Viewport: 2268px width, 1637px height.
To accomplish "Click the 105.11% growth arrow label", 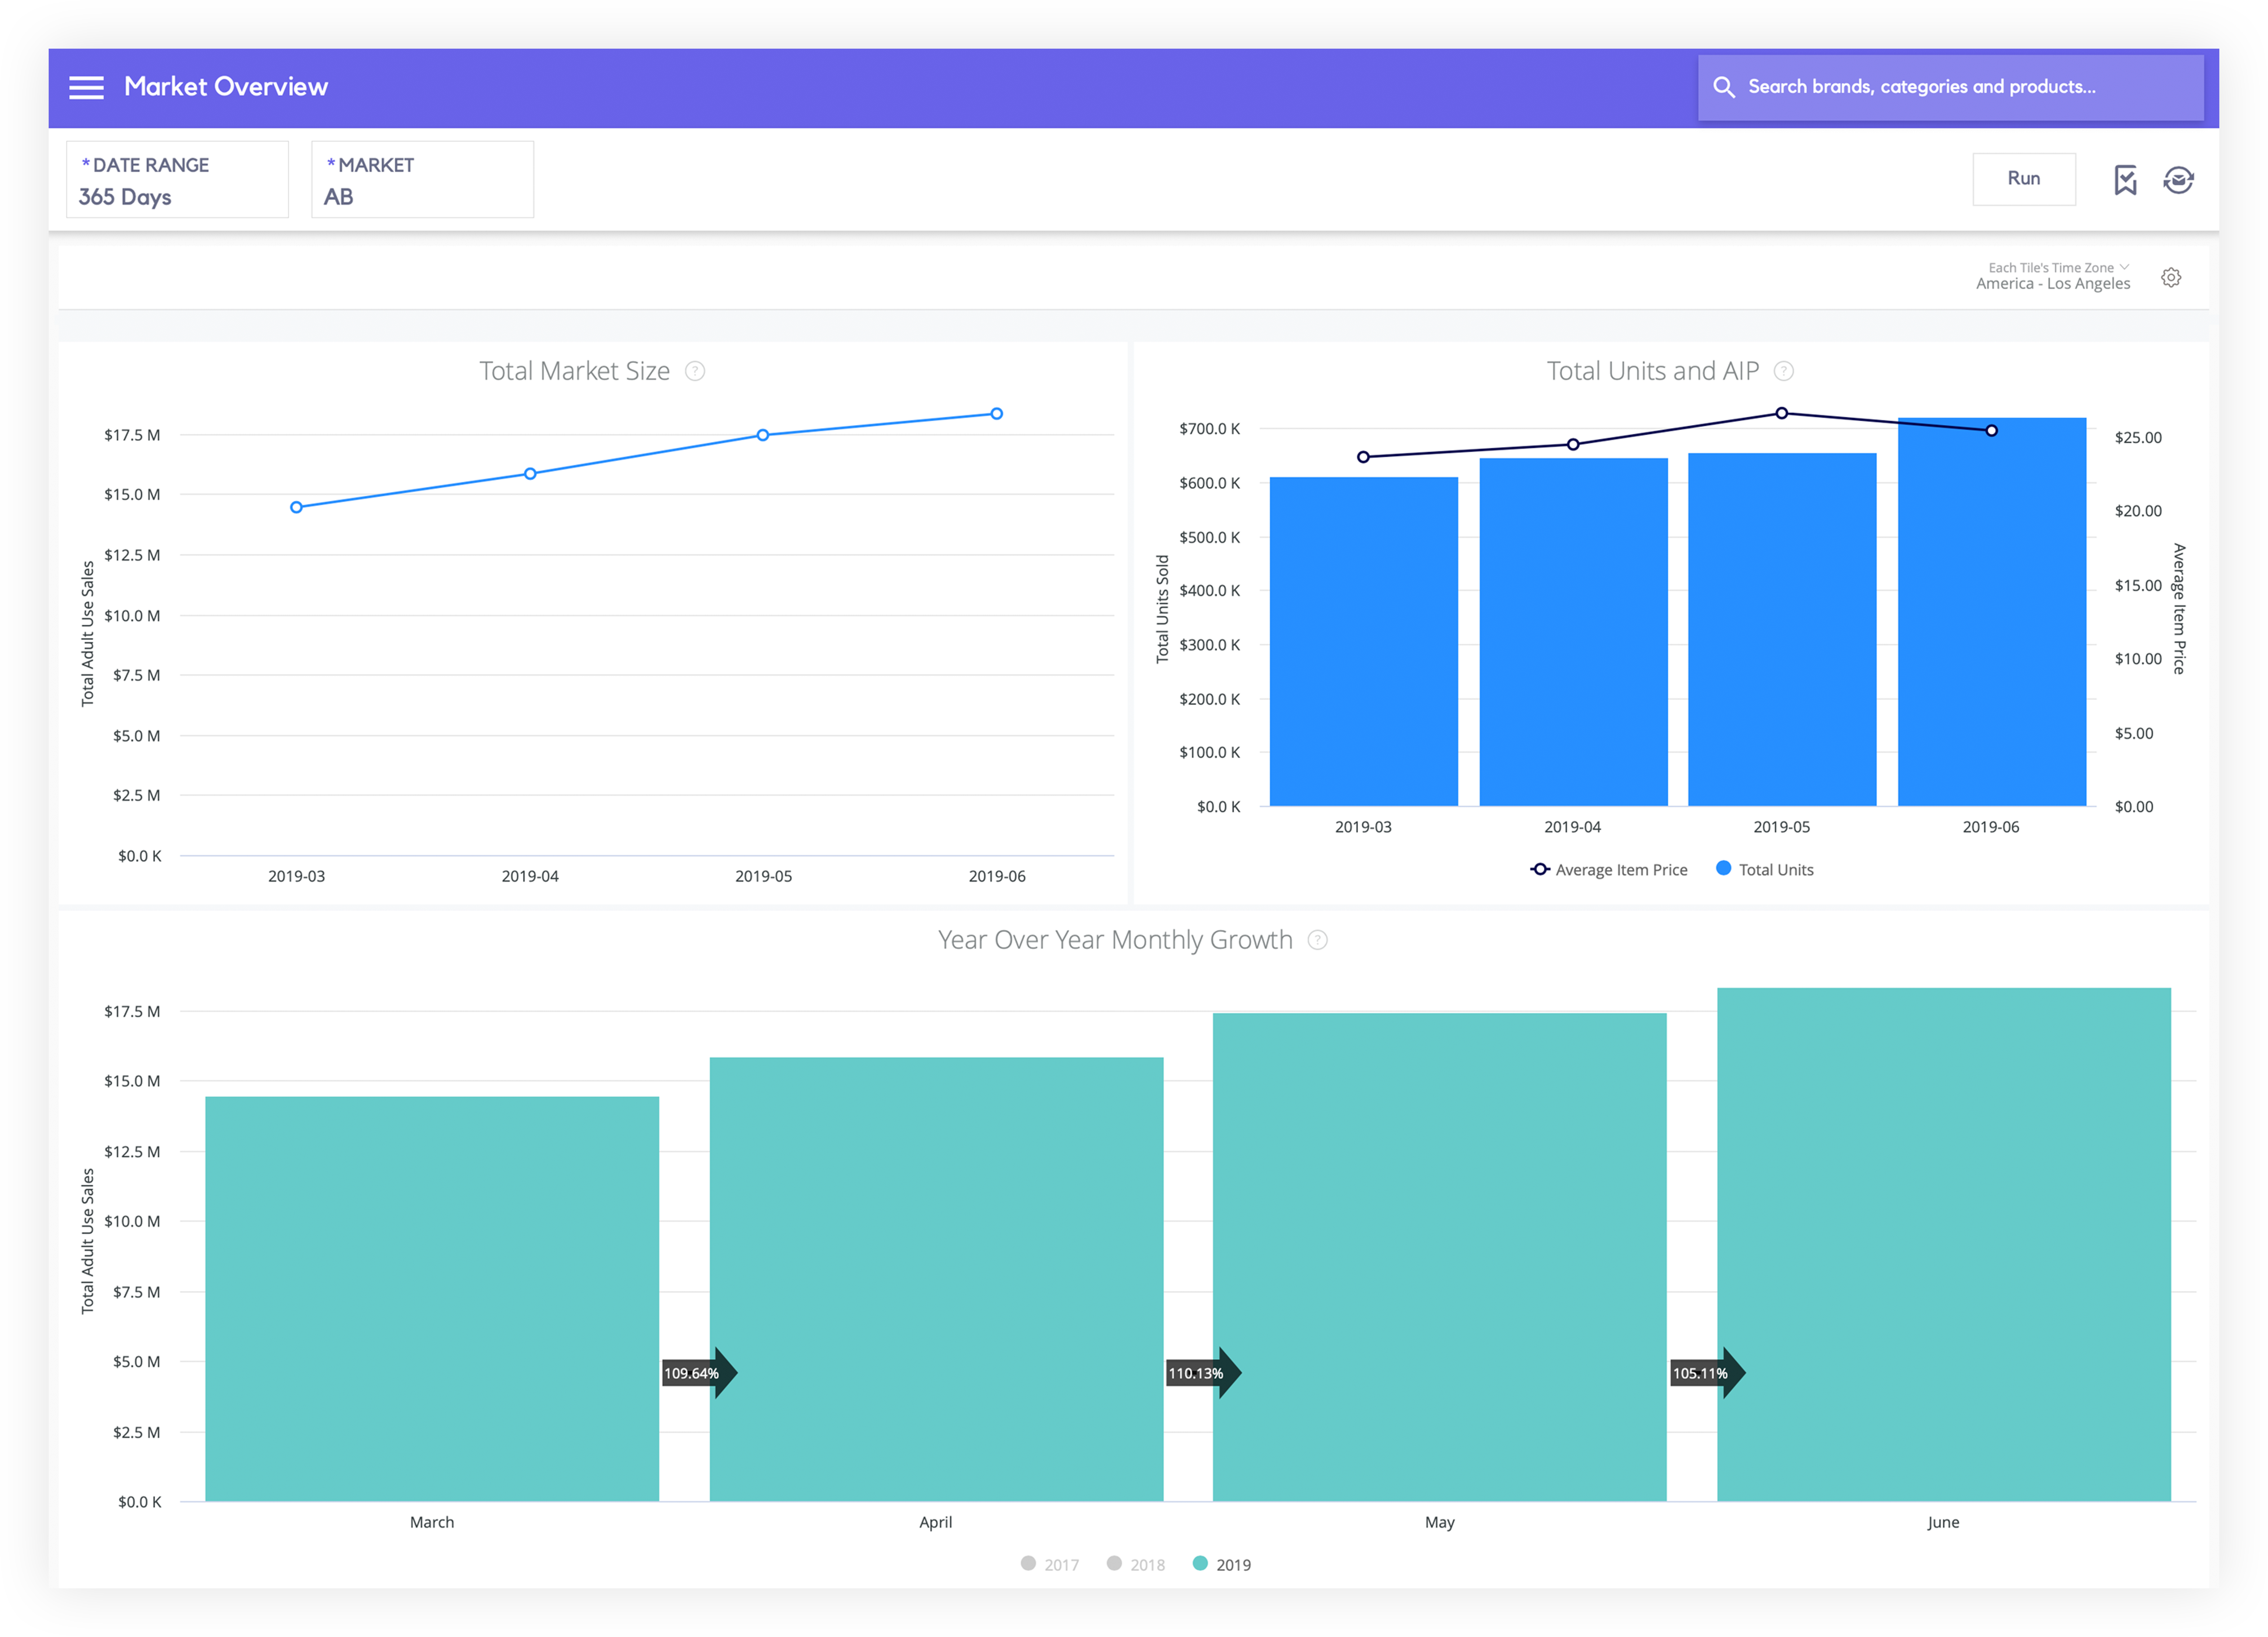I will [1707, 1373].
